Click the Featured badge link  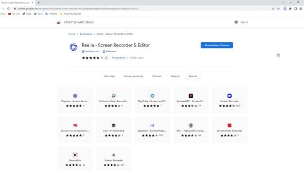pyautogui.click(x=110, y=51)
